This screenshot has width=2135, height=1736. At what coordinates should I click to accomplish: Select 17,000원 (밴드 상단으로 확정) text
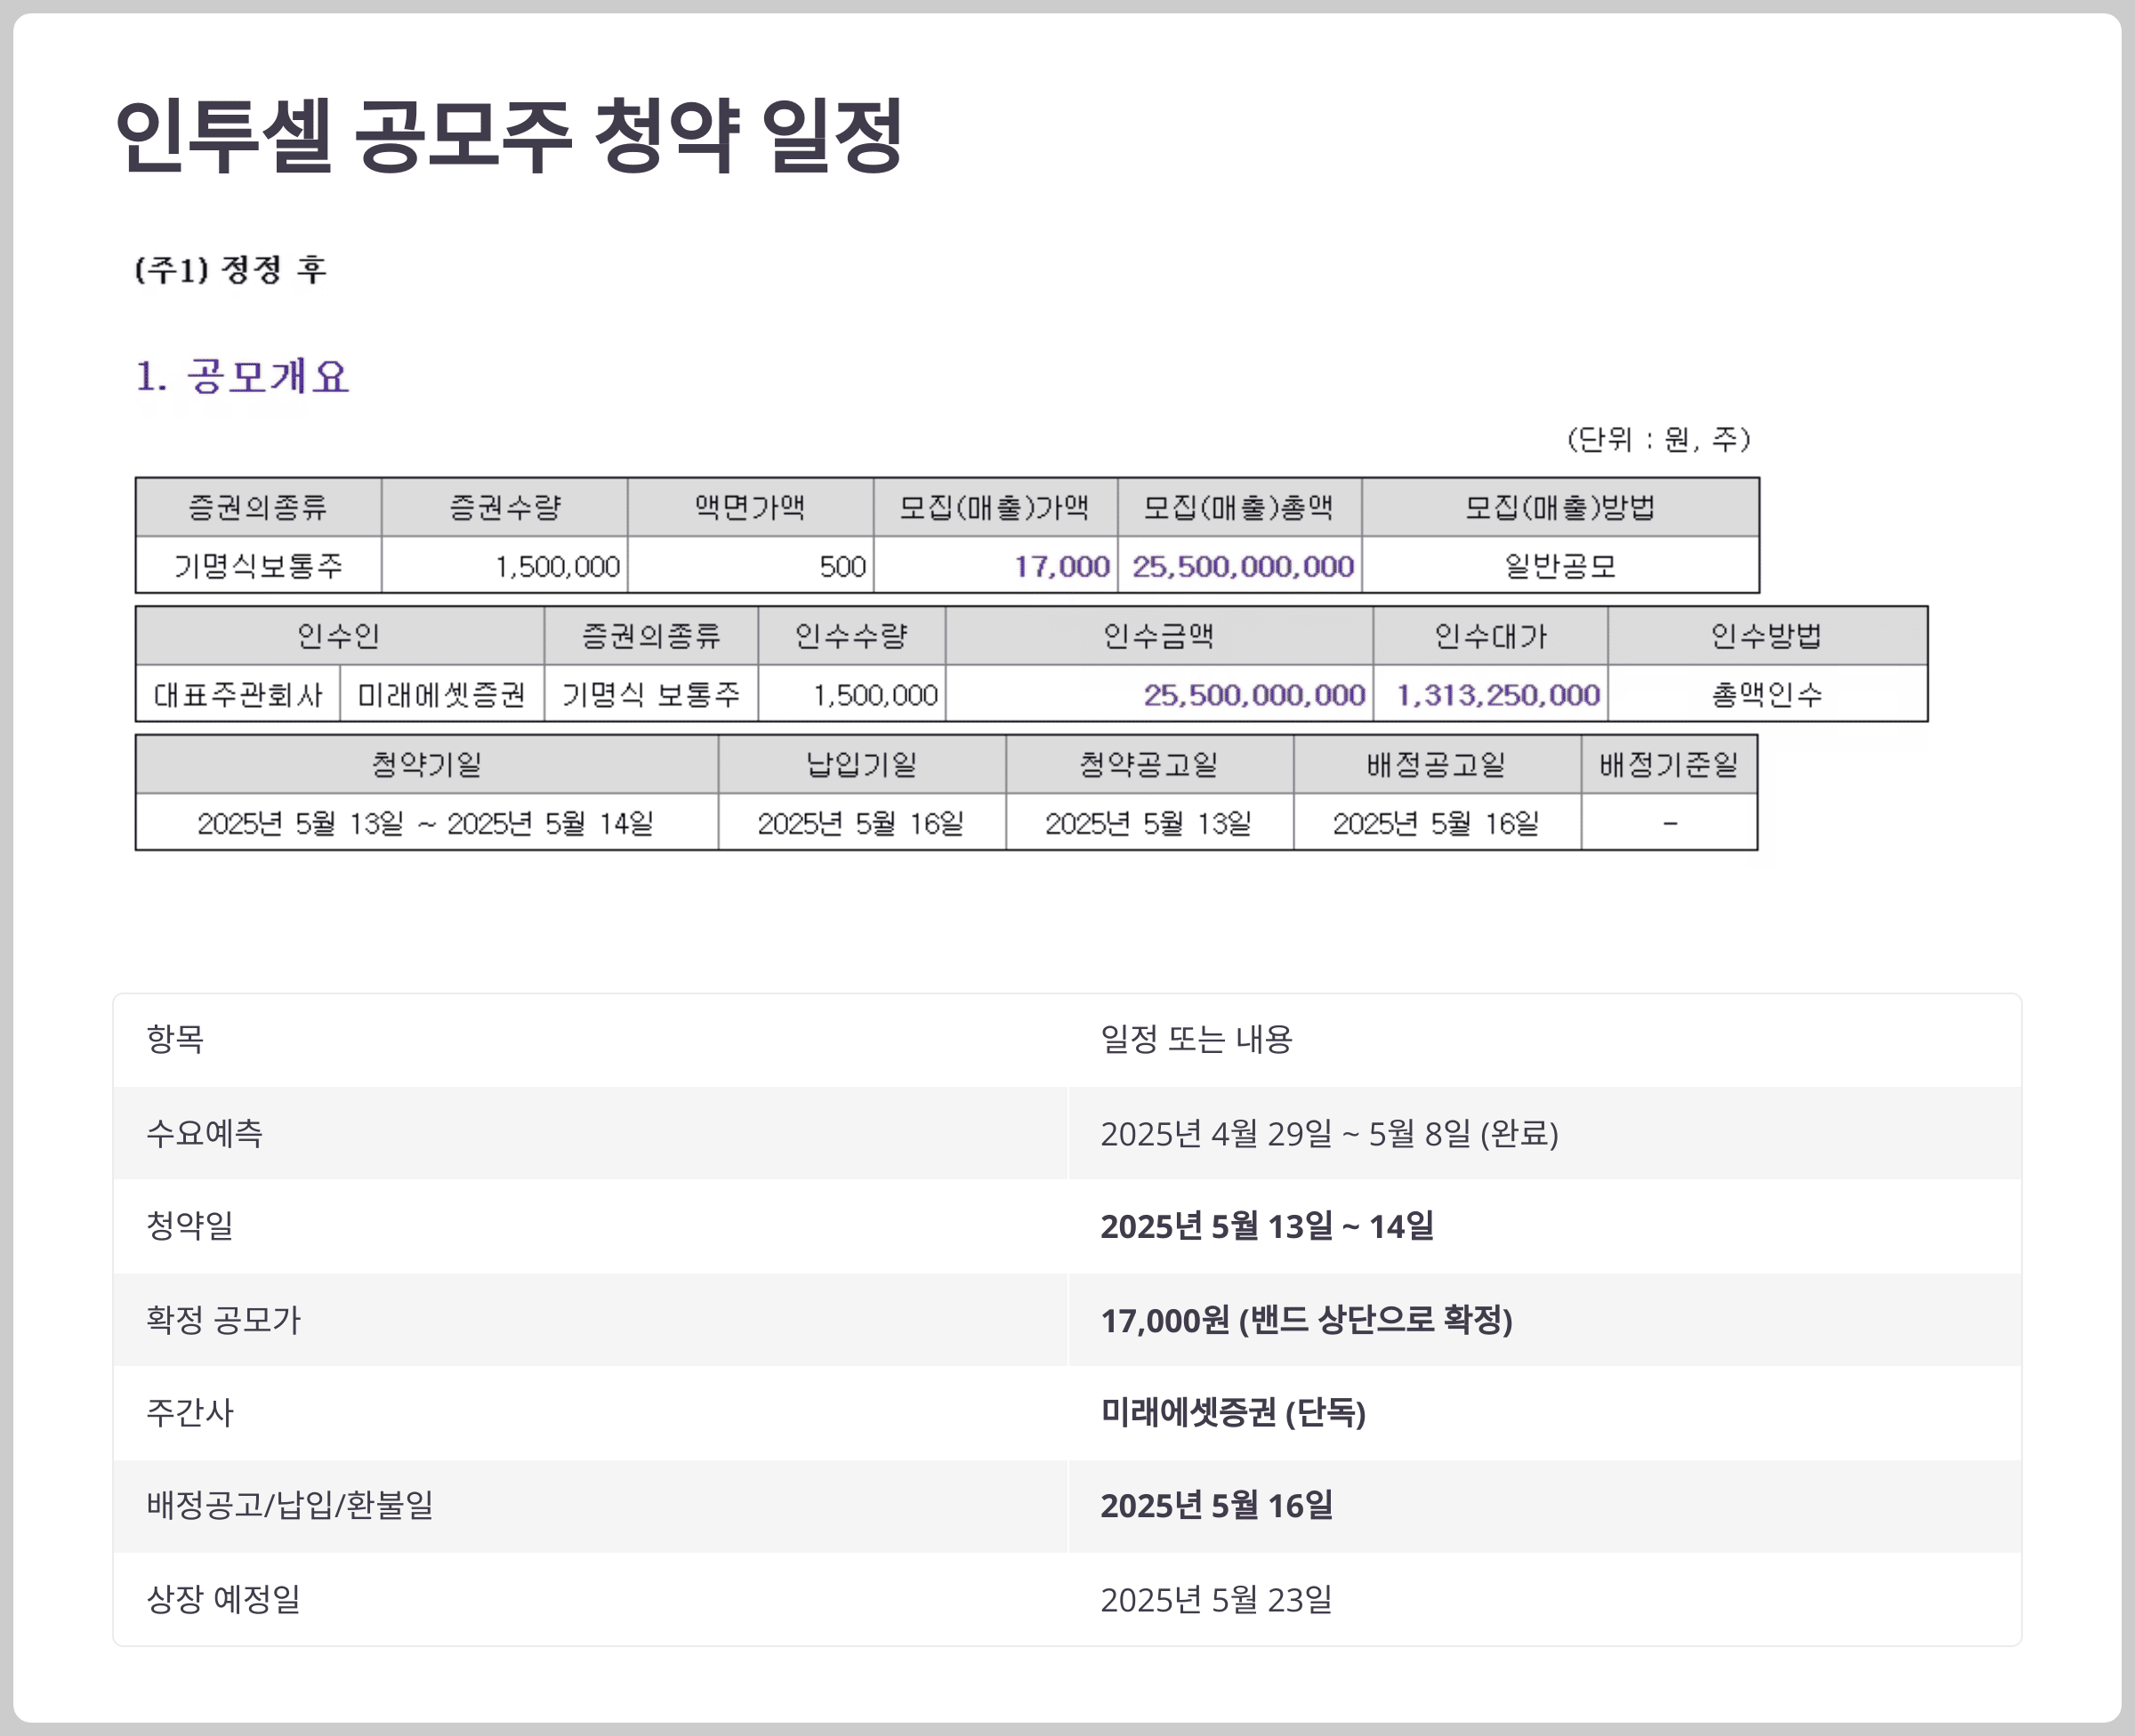pos(1305,1320)
